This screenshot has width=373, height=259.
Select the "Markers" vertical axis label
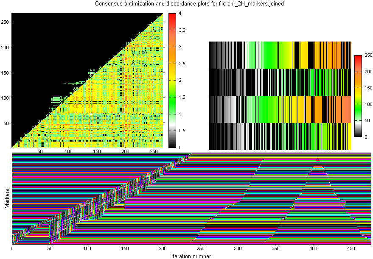pos(7,198)
